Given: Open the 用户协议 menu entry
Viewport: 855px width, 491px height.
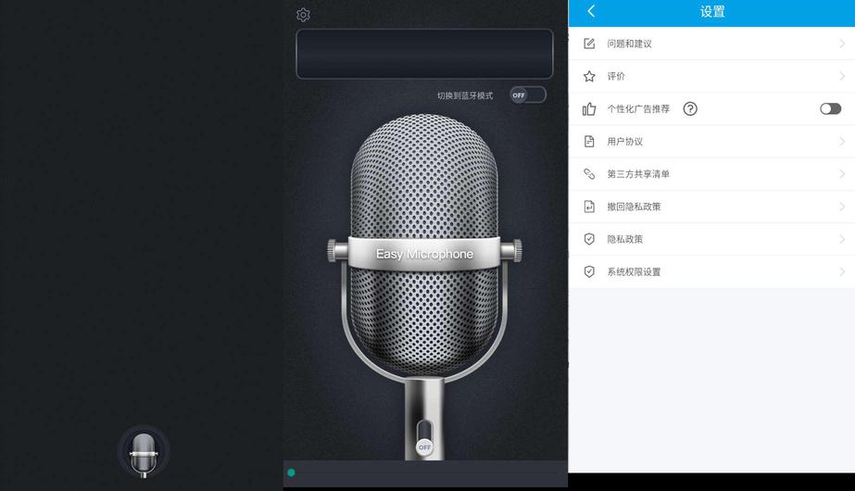Looking at the screenshot, I should pos(711,142).
